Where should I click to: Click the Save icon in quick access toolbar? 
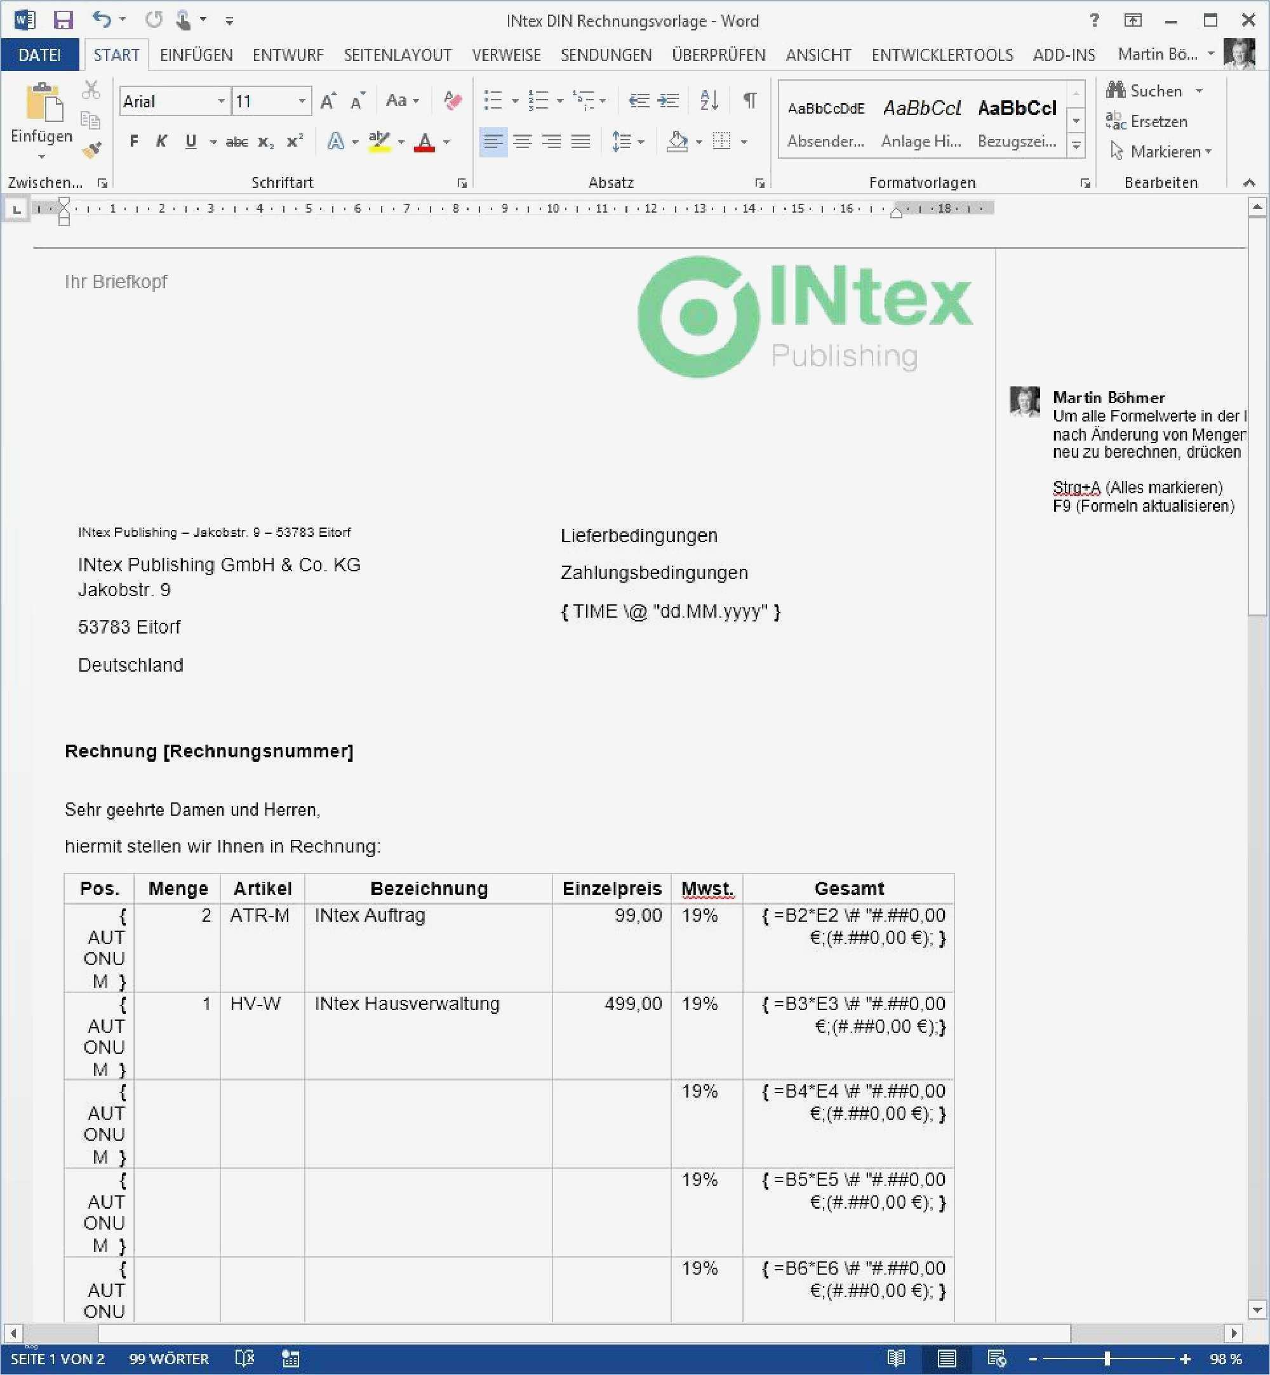pos(62,20)
